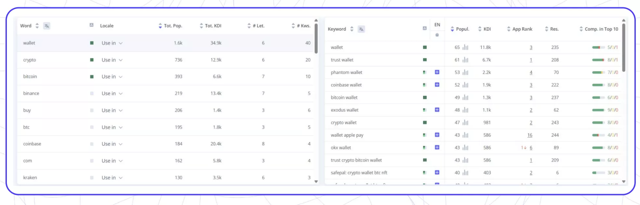Toggle green checkbox for bitcoin wallet keyword
The width and height of the screenshot is (640, 205).
pos(425,97)
